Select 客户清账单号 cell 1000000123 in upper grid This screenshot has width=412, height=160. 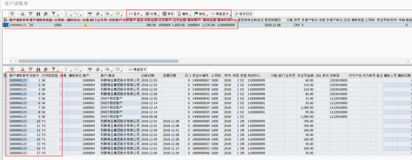18,25
